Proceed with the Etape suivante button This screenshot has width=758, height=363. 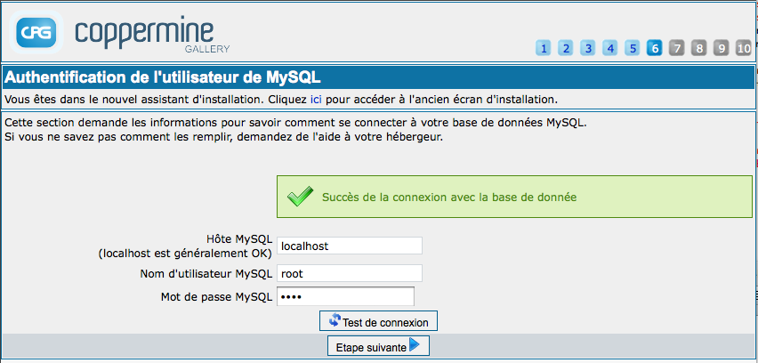(x=378, y=346)
